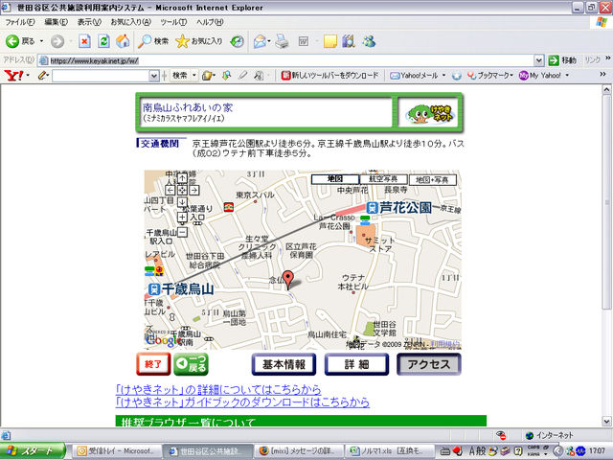Open the お気に入り(A) menu
613x460 pixels.
pos(129,22)
